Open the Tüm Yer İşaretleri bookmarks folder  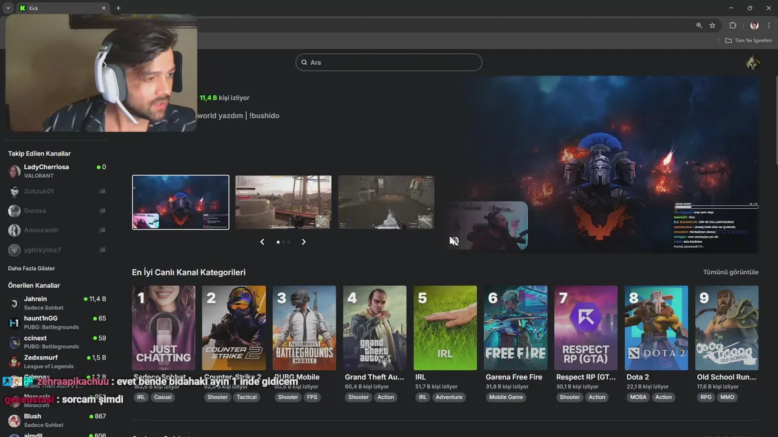pos(748,41)
